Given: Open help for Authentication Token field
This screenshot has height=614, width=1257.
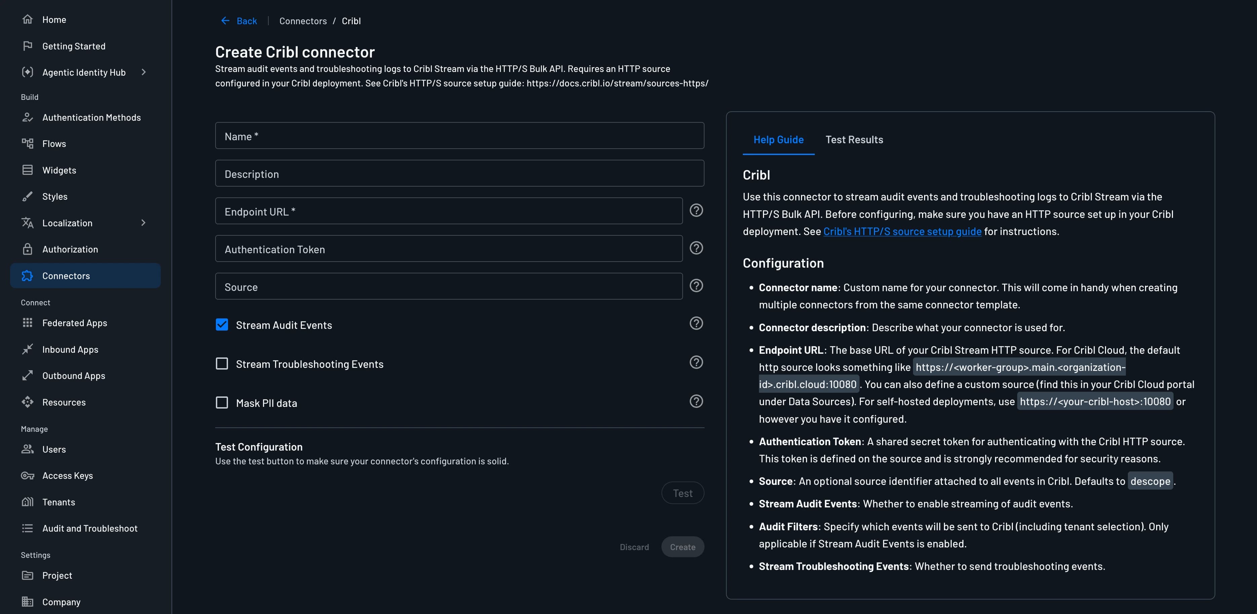Looking at the screenshot, I should point(696,248).
